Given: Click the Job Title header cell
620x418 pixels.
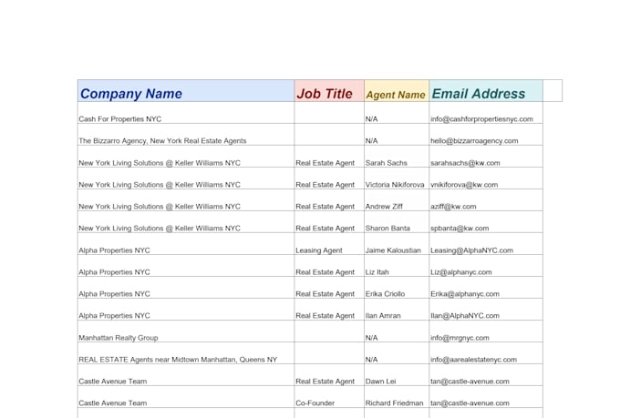Looking at the screenshot, I should pos(329,90).
